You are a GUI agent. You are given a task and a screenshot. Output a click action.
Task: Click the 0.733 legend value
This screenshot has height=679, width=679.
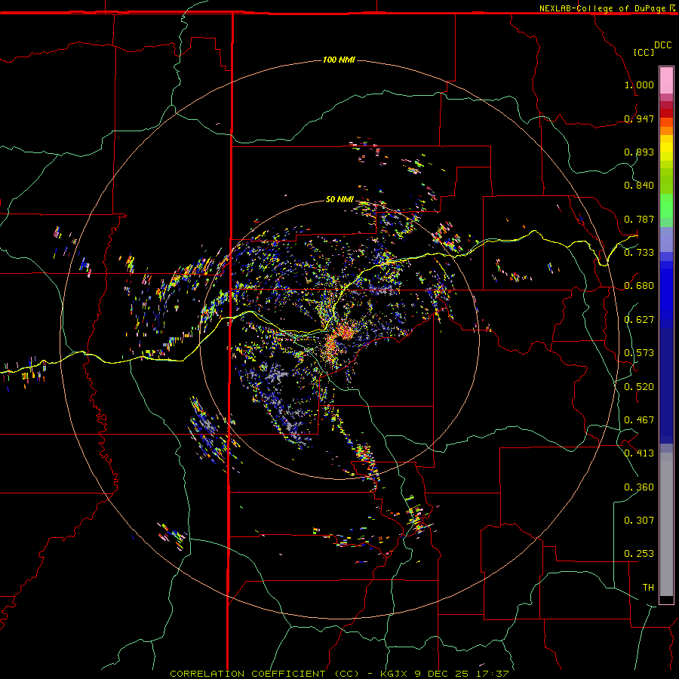click(x=639, y=252)
